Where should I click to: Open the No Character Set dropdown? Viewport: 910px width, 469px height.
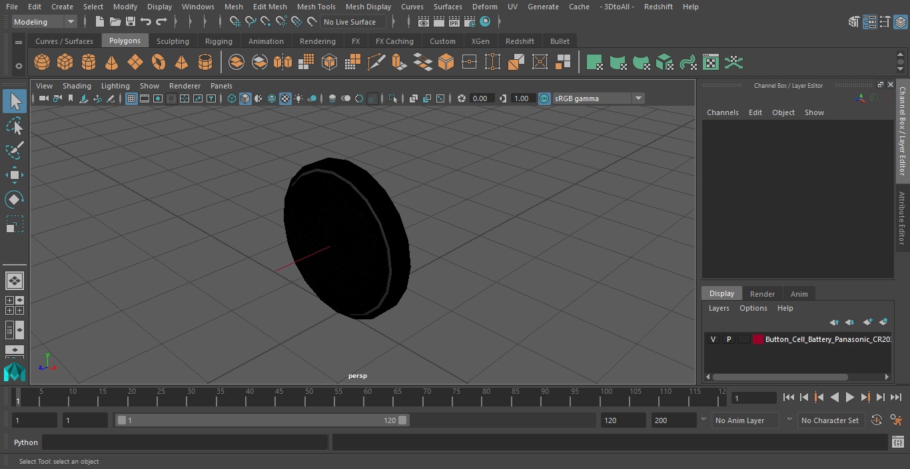[831, 420]
